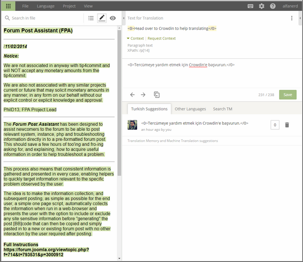Image resolution: width=303 pixels, height=262 pixels.
Task: Toggle the pencil editing mode
Action: click(x=102, y=18)
